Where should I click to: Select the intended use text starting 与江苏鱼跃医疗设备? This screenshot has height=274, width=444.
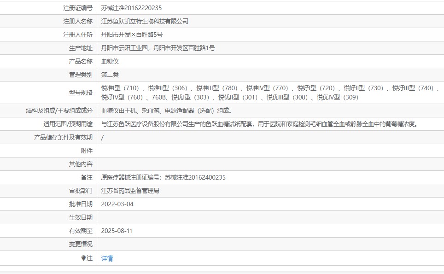click(260, 124)
